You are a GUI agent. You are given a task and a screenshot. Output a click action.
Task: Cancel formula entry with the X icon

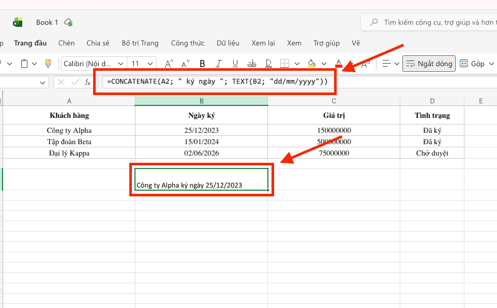61,82
